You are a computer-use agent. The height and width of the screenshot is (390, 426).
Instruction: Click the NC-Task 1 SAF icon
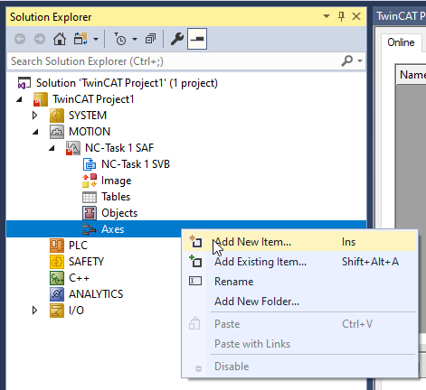(x=73, y=148)
